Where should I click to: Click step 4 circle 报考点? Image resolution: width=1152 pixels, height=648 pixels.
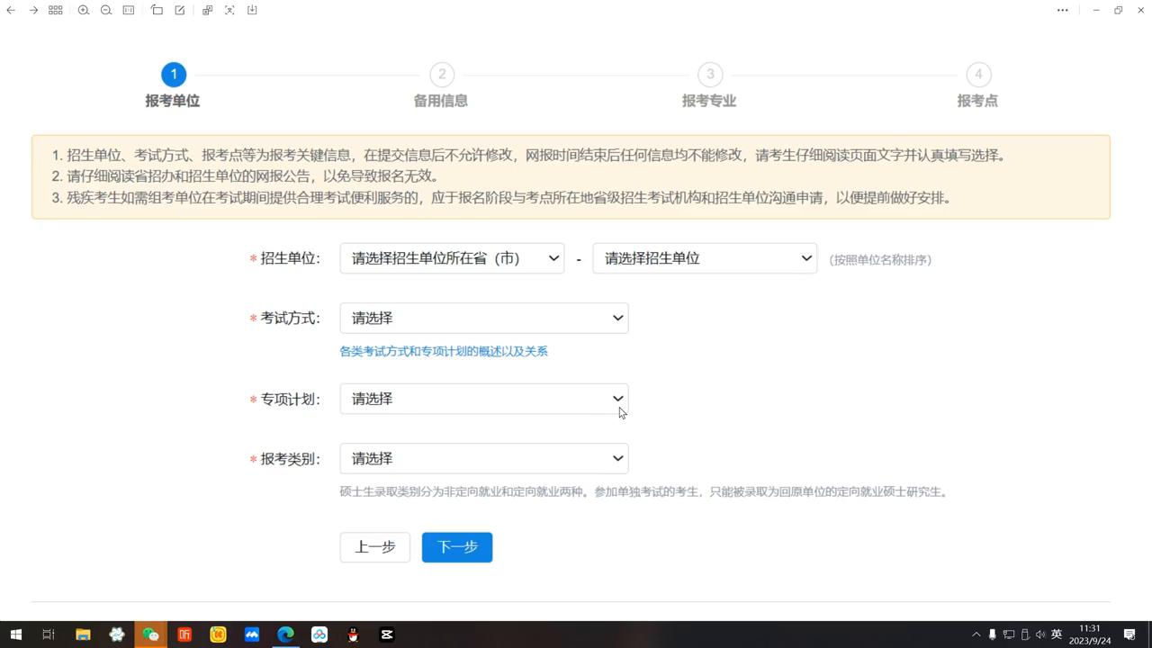(978, 74)
